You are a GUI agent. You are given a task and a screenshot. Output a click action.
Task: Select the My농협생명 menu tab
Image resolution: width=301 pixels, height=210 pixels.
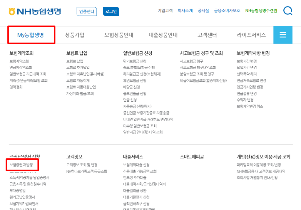click(31, 35)
